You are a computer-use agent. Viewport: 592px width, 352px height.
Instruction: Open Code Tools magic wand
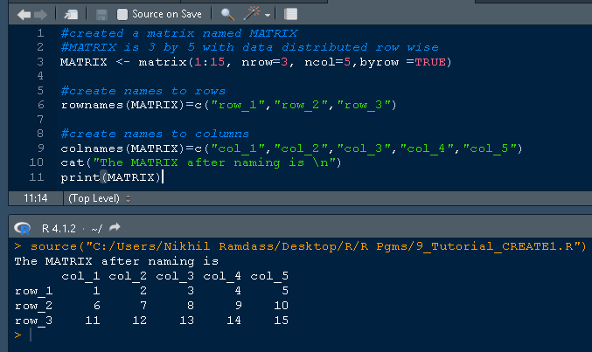click(252, 14)
